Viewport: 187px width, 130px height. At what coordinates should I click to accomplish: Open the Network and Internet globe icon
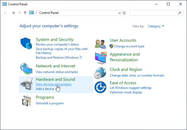tap(26, 69)
